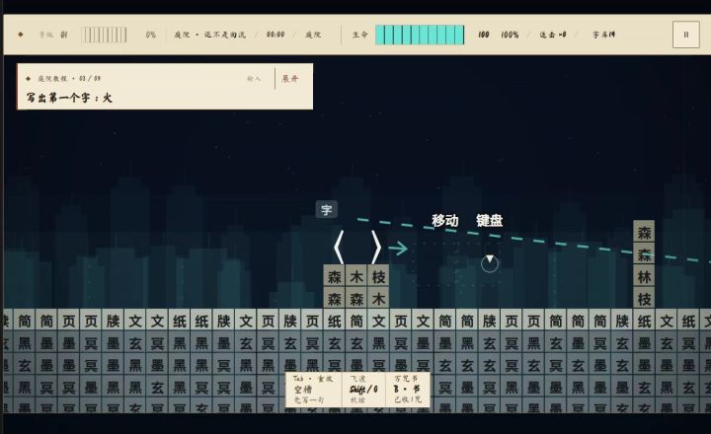Click the 移动 hint label
711x434 pixels.
444,221
